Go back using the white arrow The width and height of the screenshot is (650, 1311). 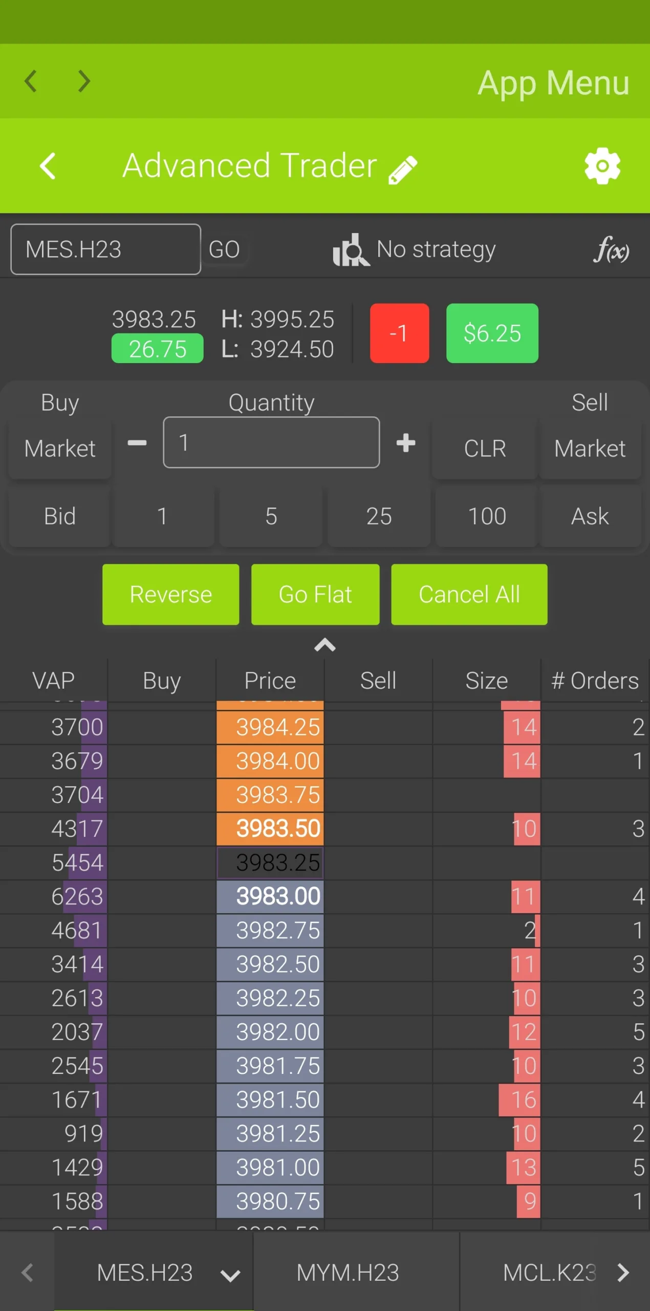(48, 166)
